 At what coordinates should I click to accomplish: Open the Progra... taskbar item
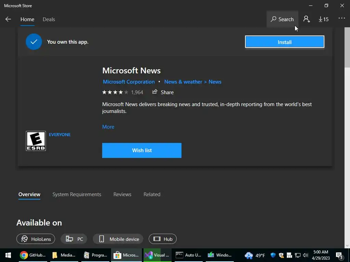pos(95,255)
